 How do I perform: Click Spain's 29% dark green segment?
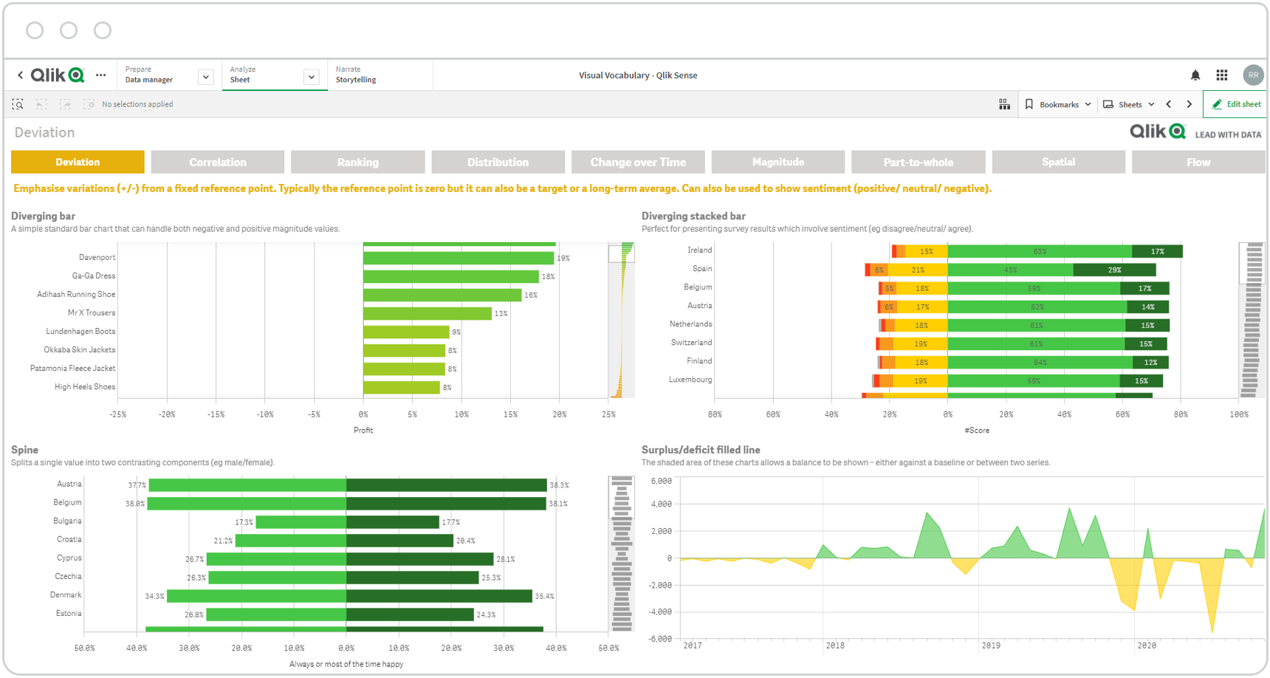1114,270
